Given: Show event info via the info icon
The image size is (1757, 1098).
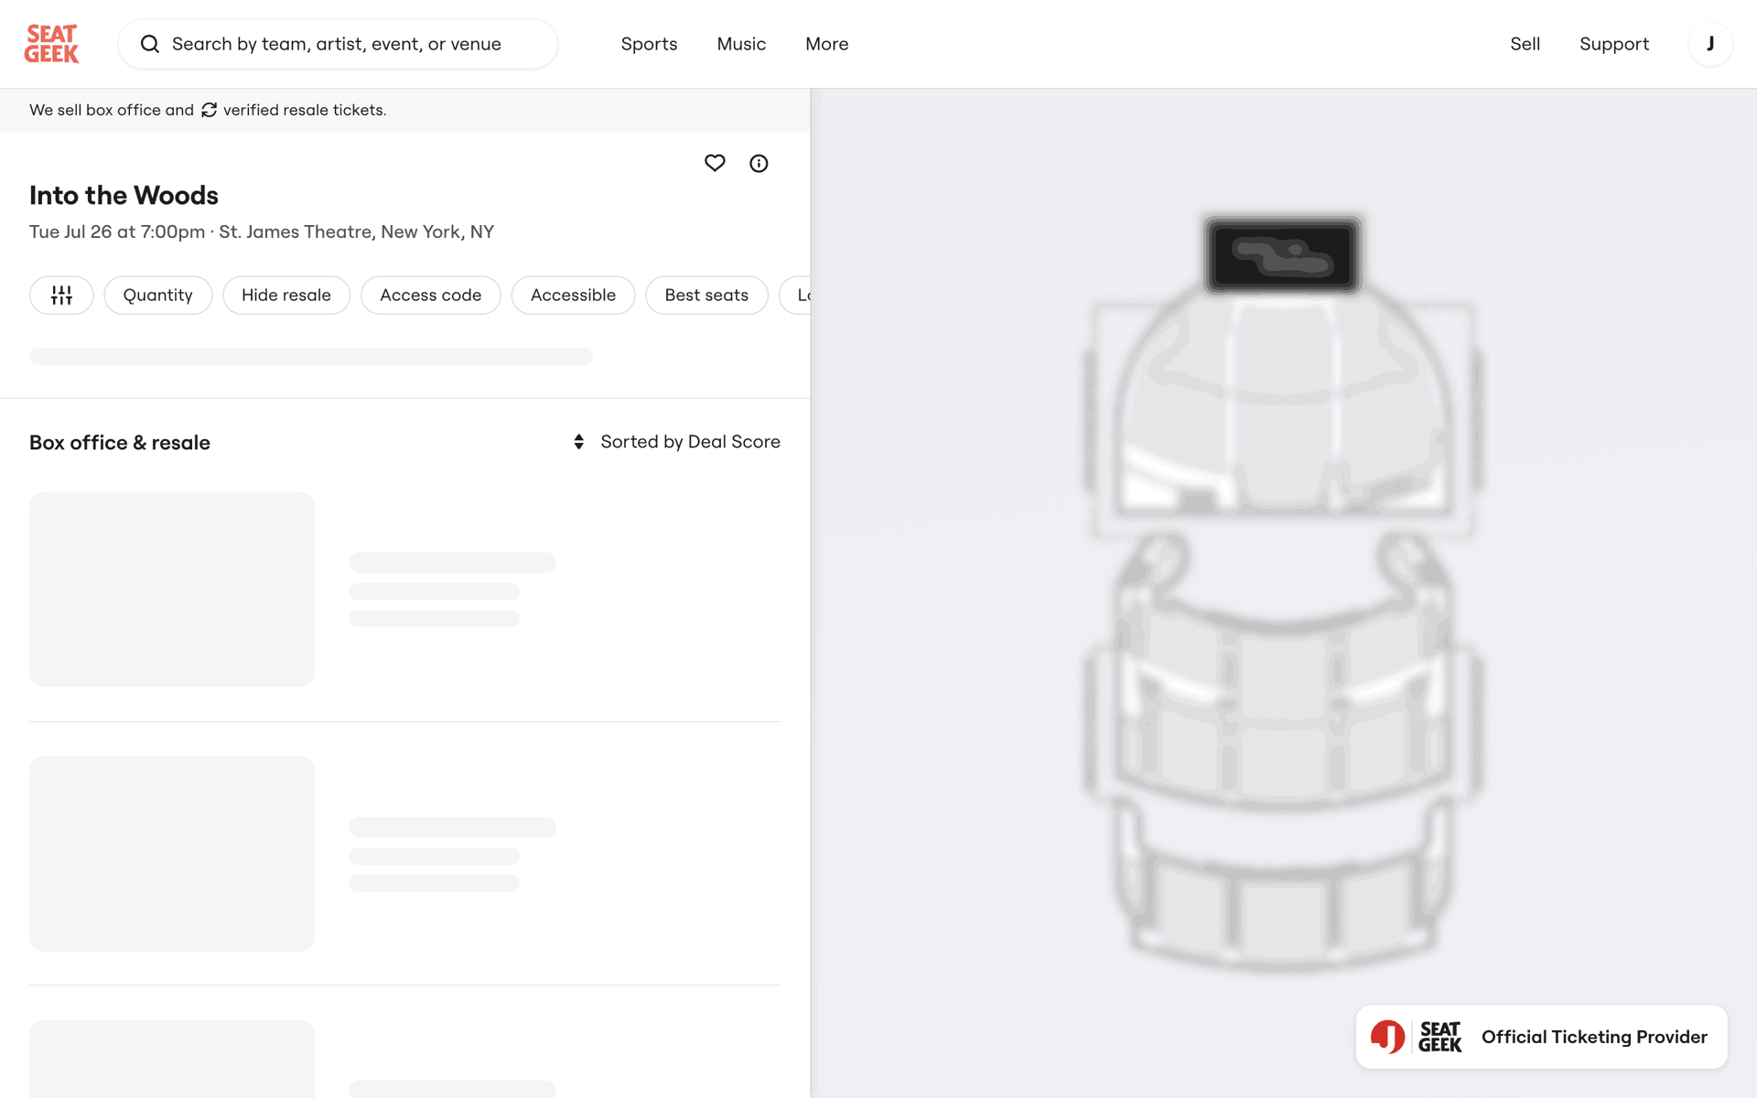Looking at the screenshot, I should pyautogui.click(x=759, y=163).
